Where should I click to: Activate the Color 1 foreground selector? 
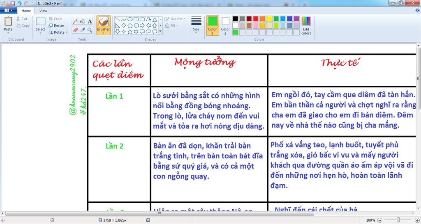pyautogui.click(x=213, y=25)
